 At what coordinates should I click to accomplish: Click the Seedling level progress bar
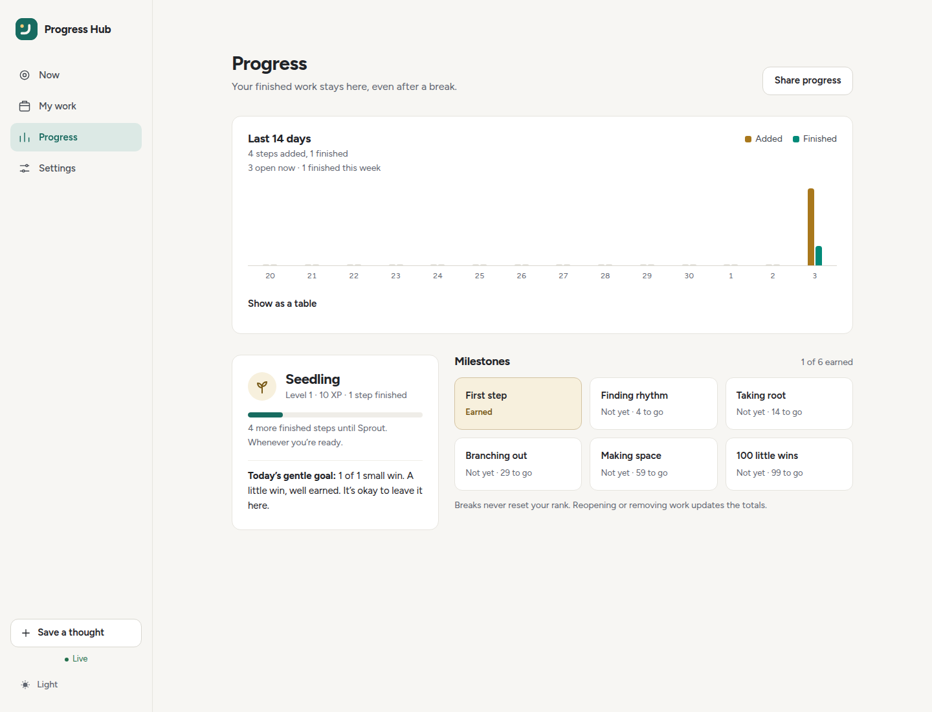335,415
